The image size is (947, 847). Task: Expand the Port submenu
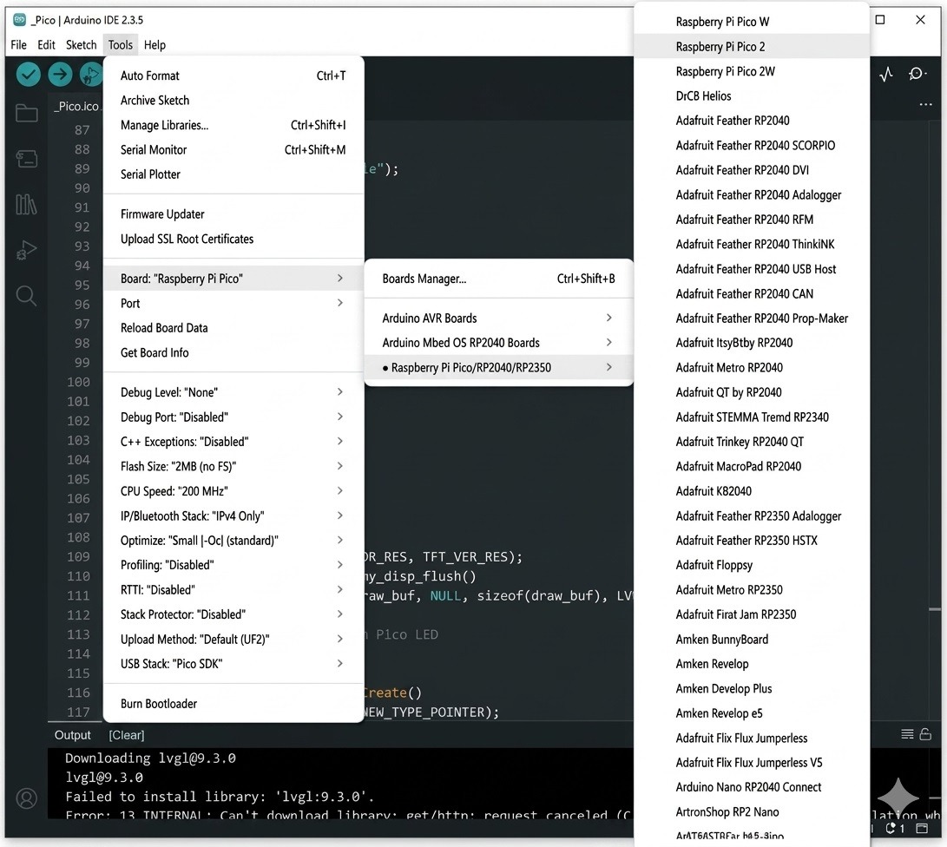[x=233, y=303]
